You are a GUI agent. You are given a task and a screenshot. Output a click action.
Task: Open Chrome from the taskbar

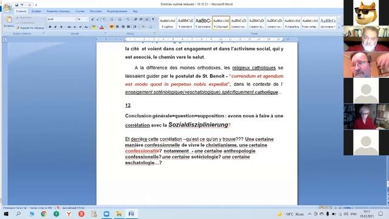(x=44, y=214)
